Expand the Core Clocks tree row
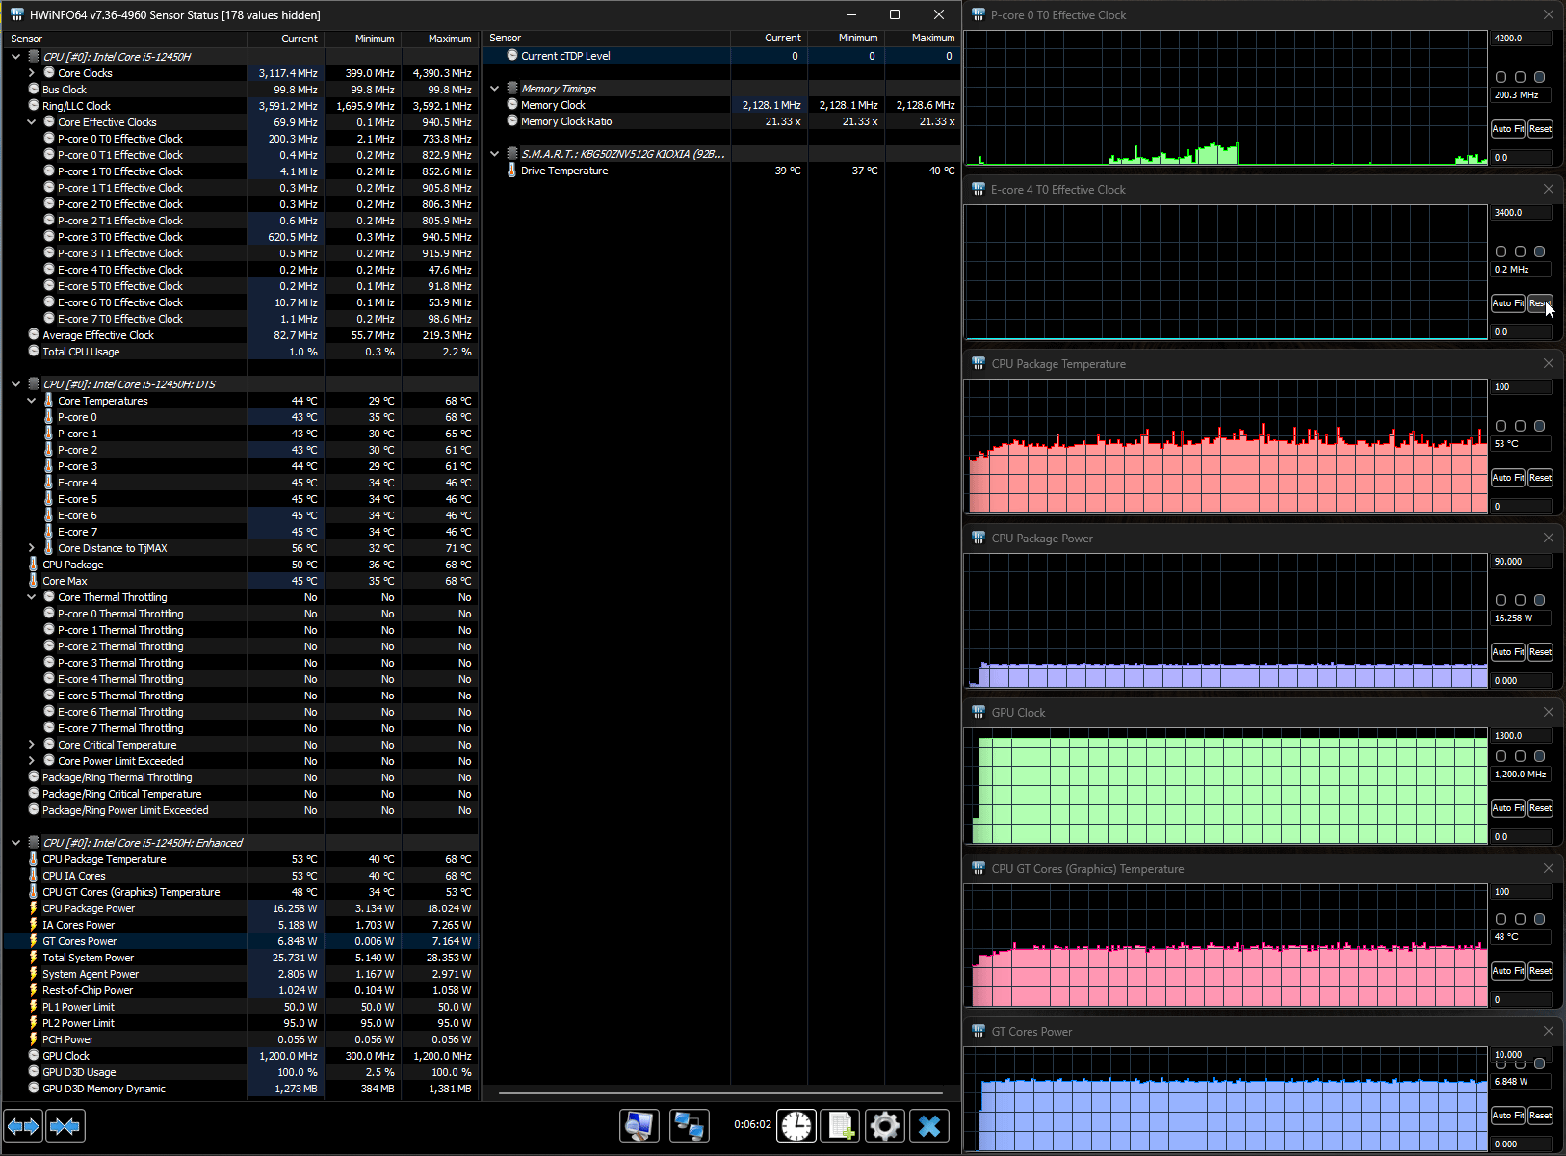The height and width of the screenshot is (1156, 1566). click(32, 73)
